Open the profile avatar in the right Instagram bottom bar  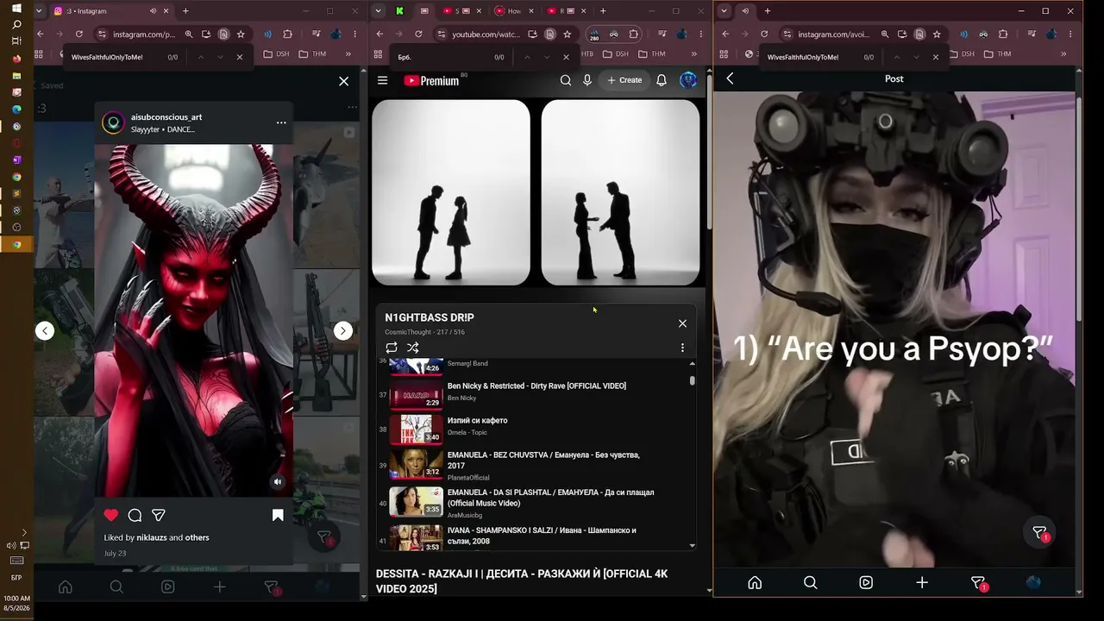pos(1033,582)
